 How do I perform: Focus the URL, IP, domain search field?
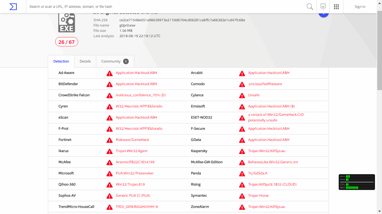pos(165,7)
